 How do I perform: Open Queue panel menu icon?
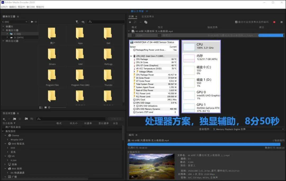pos(136,17)
